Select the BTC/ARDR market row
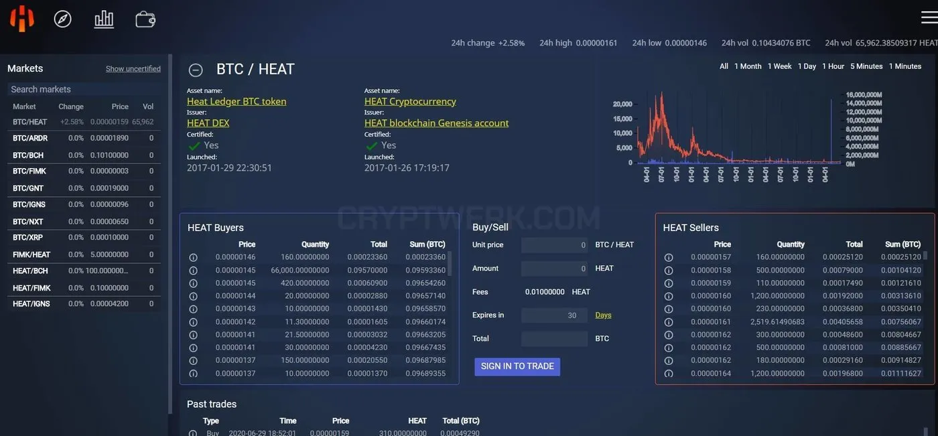The image size is (938, 436). click(x=84, y=138)
